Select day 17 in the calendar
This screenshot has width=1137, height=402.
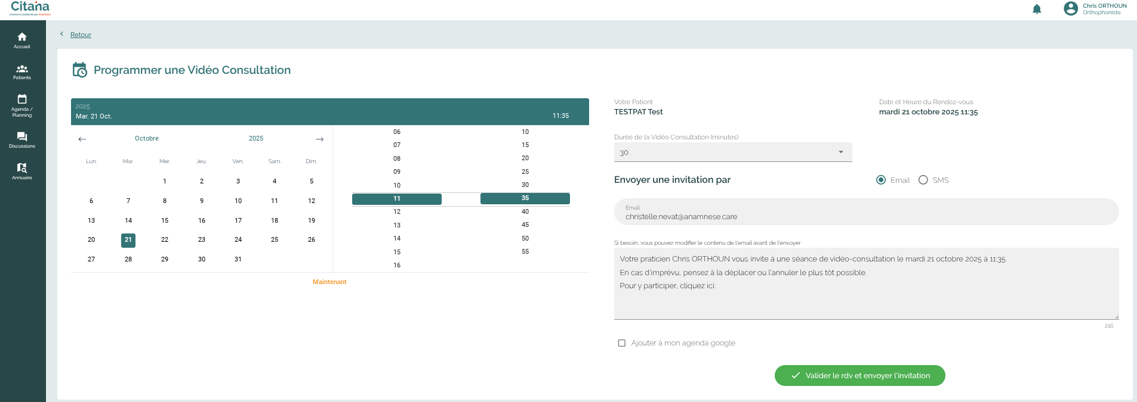coord(238,221)
